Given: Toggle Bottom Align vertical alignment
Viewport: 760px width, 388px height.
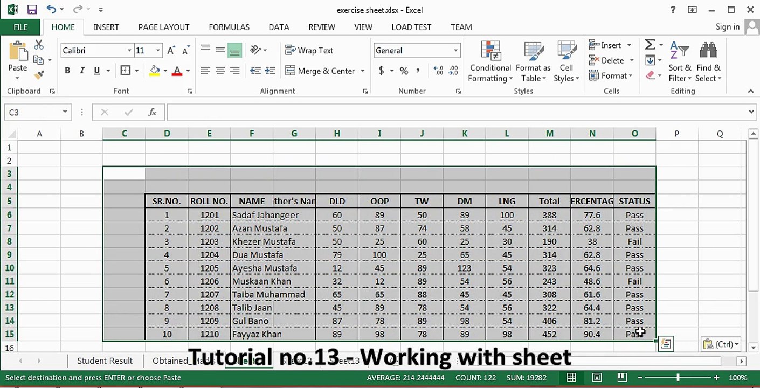Looking at the screenshot, I should tap(234, 50).
